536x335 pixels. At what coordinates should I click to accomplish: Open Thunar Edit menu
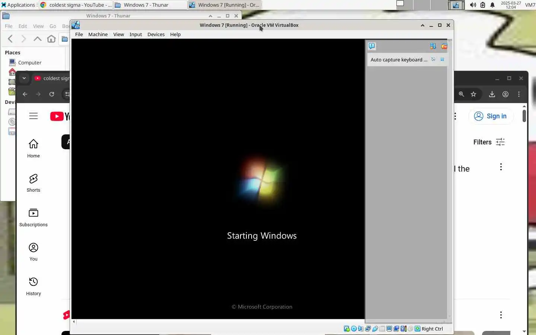[x=23, y=26]
